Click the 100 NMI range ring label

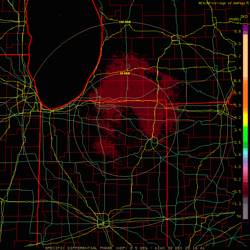pos(125,22)
